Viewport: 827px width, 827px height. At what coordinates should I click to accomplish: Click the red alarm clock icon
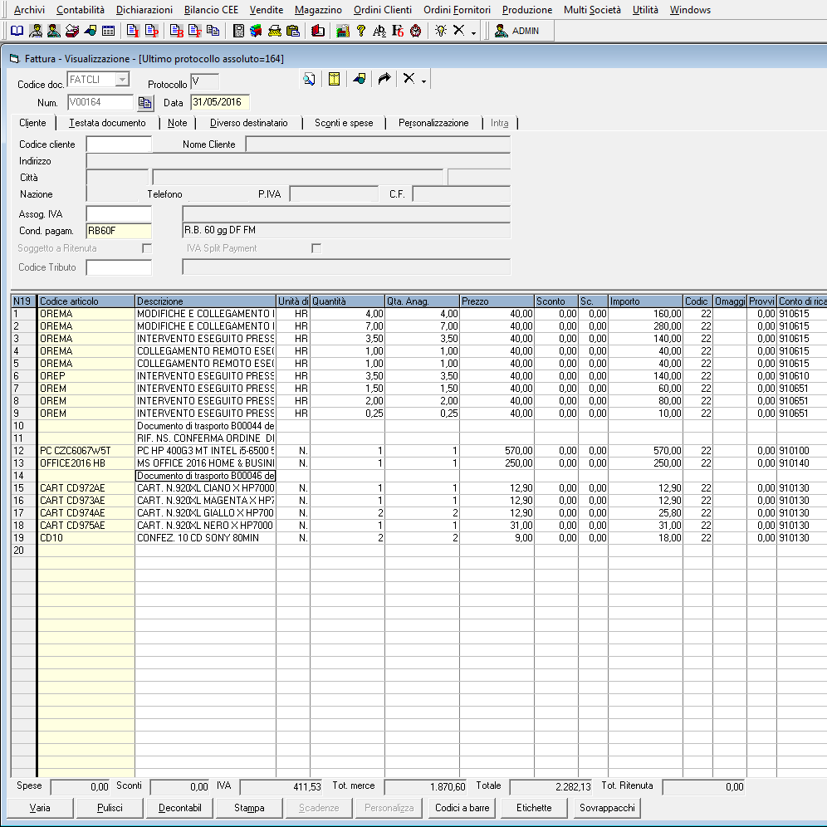pyautogui.click(x=416, y=31)
